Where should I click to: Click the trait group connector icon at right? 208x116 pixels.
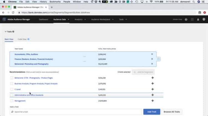[158, 59]
